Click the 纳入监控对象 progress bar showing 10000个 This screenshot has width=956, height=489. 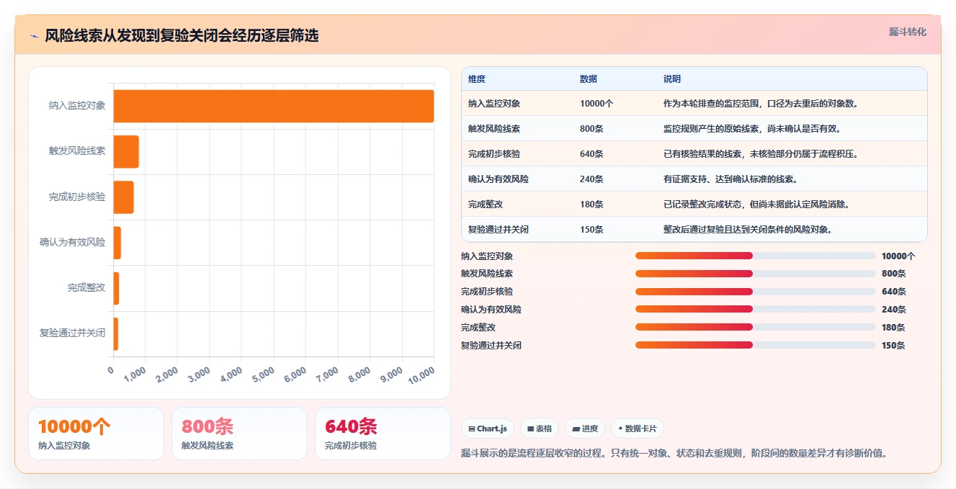756,256
